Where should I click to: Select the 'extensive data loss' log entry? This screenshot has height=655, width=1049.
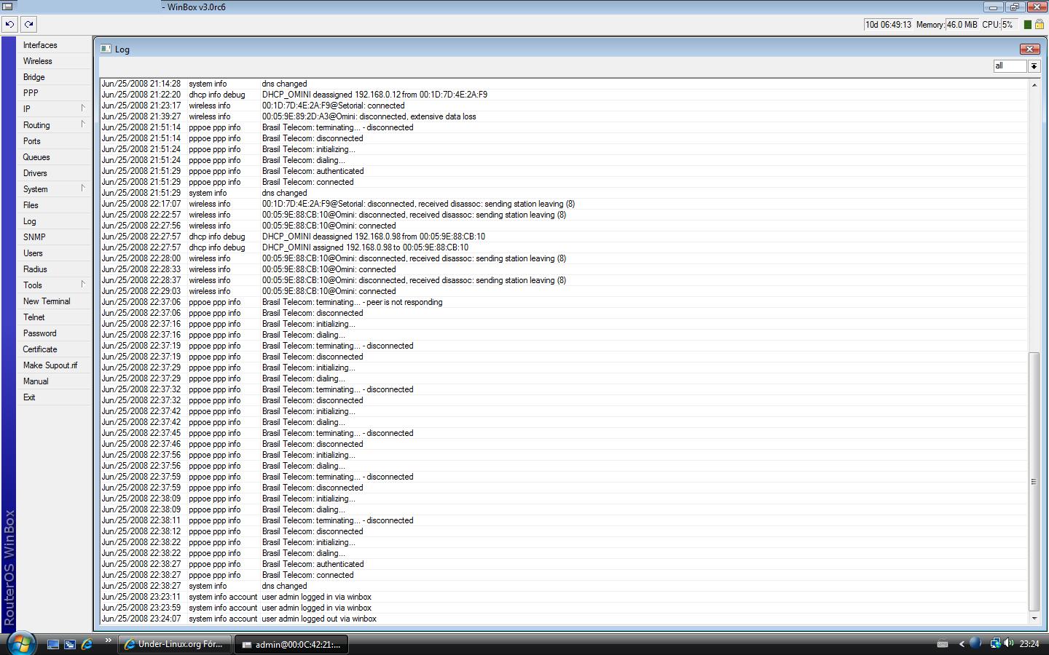[564, 116]
